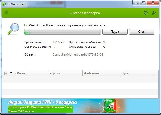161x115 pixels.
Task: Click the object path Computer\Motherboard\SYSTEM BIOS
Action: click(78, 54)
